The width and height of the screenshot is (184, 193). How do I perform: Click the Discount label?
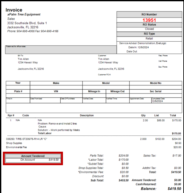(x=98, y=176)
